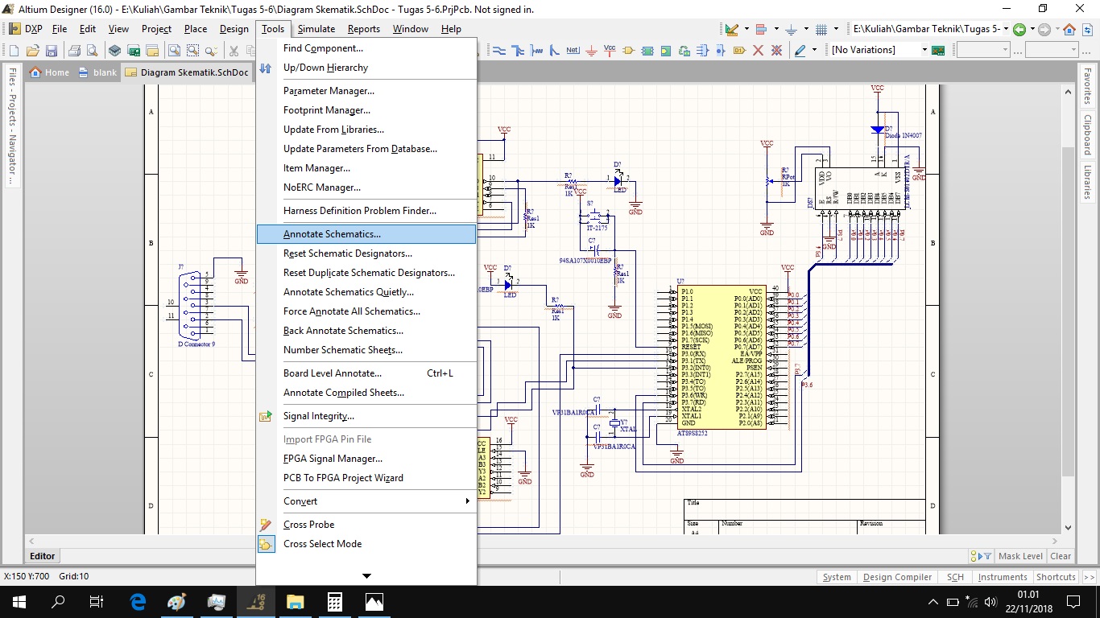Viewport: 1100px width, 618px height.
Task: Switch to the Diagram Skematik.SchDoc tab
Action: 187,72
